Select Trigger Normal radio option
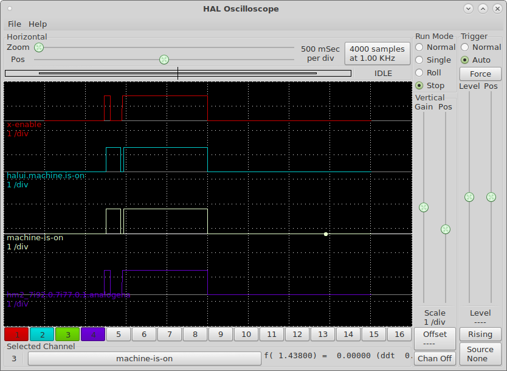Viewport: 507px width, 371px height. (465, 47)
